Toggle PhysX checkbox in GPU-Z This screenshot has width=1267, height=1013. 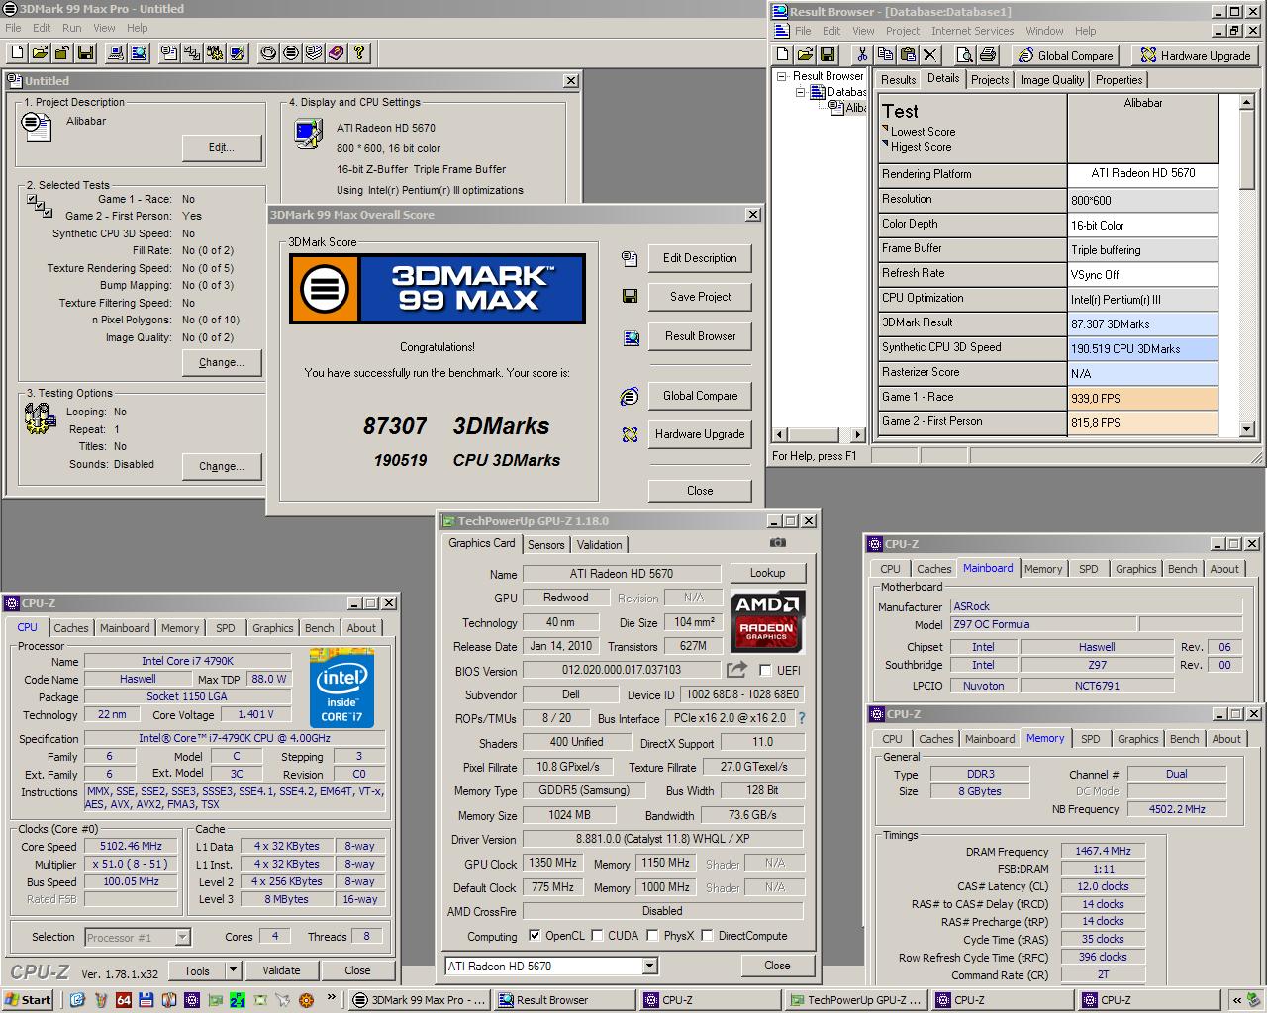click(652, 936)
